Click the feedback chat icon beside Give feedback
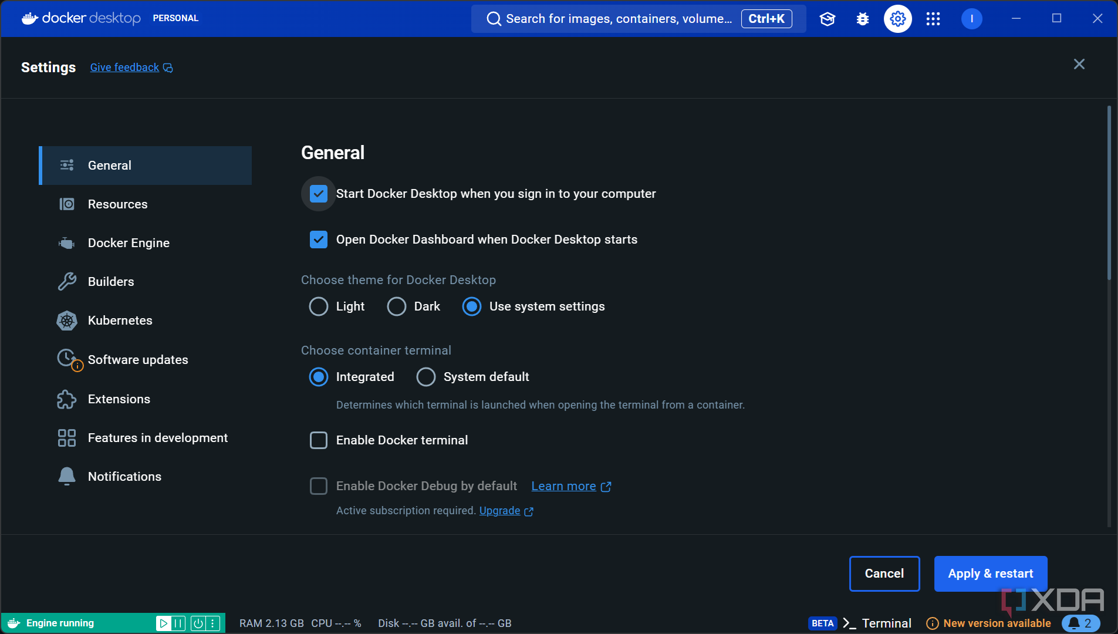The width and height of the screenshot is (1118, 634). [x=168, y=68]
